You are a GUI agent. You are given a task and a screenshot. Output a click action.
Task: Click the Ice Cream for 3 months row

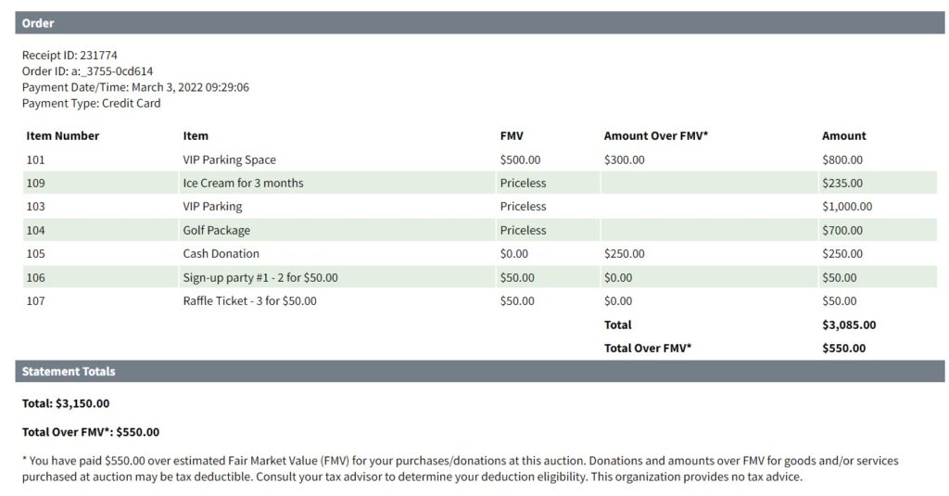pyautogui.click(x=243, y=183)
